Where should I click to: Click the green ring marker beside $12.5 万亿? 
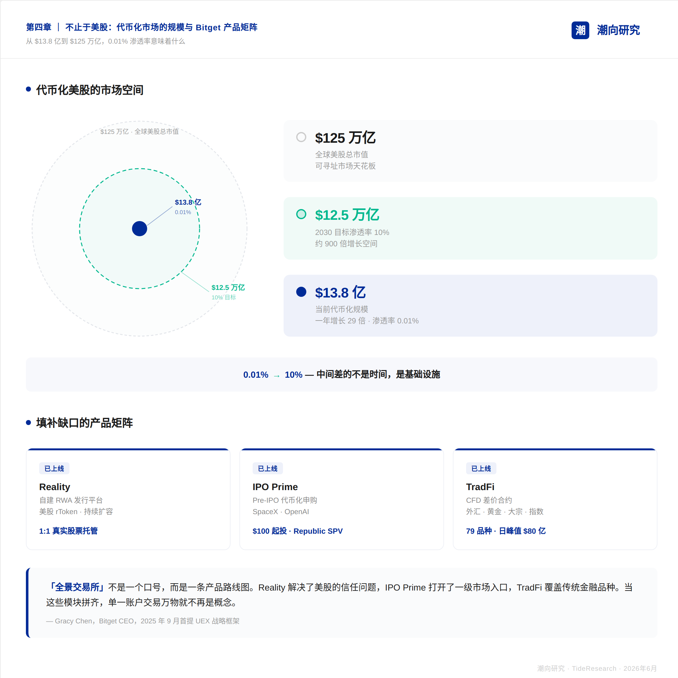301,214
